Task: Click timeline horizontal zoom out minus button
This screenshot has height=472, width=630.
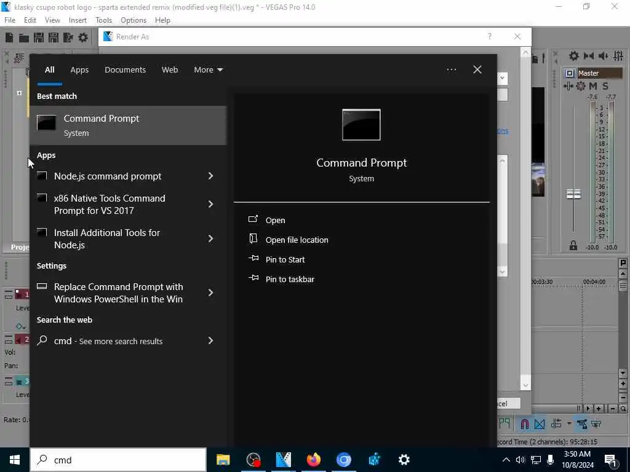Action: tap(613, 409)
